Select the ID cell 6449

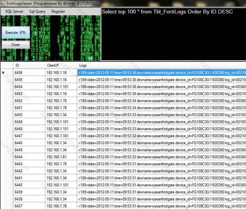click(x=29, y=122)
